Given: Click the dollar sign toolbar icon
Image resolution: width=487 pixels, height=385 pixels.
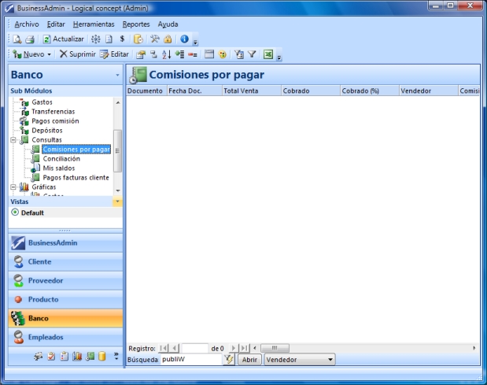Looking at the screenshot, I should click(122, 39).
